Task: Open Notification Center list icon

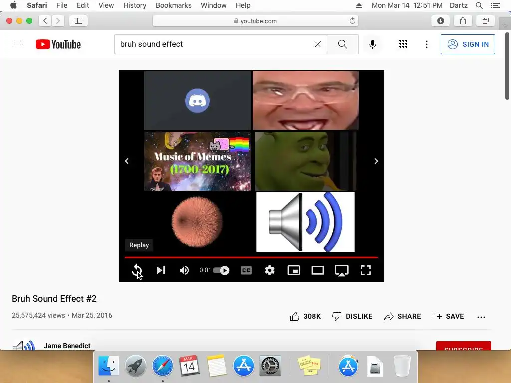Action: [x=495, y=5]
